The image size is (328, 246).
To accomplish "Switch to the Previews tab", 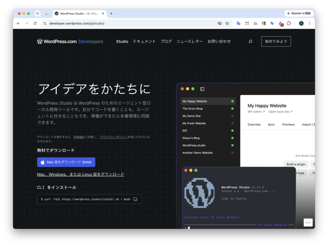I will coord(288,125).
